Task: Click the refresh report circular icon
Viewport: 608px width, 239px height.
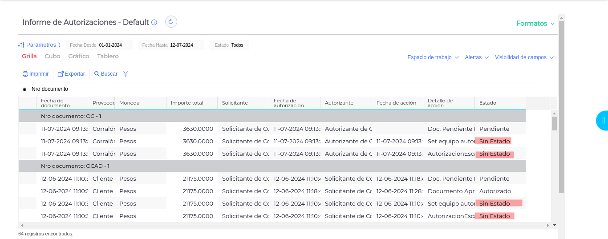Action: 171,22
